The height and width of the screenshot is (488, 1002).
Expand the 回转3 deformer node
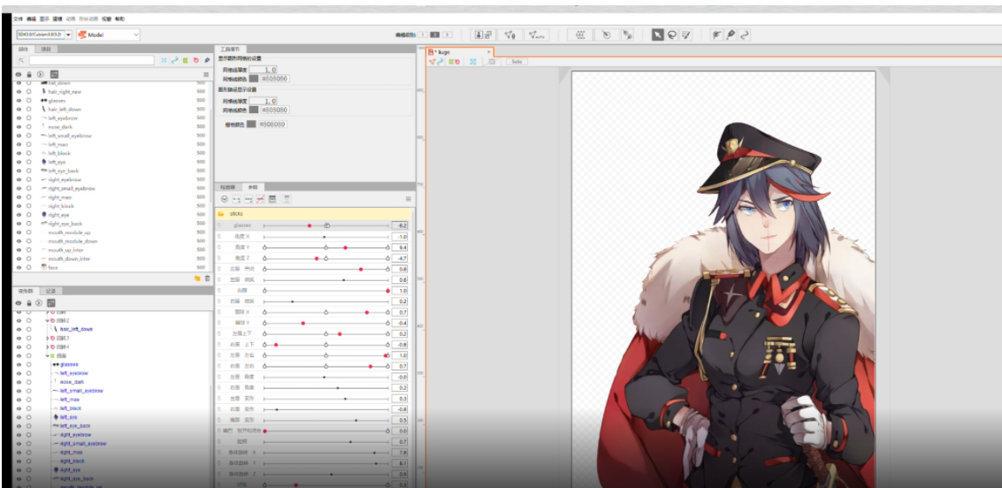47,338
